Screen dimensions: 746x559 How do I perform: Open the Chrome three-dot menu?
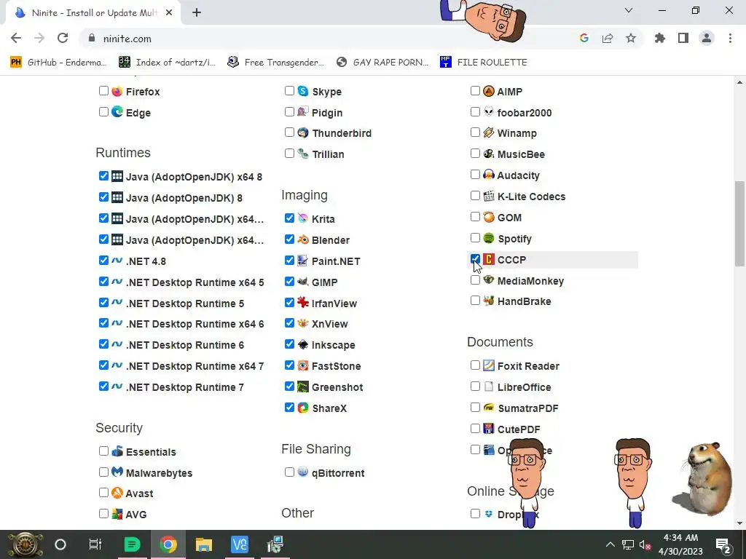point(730,39)
